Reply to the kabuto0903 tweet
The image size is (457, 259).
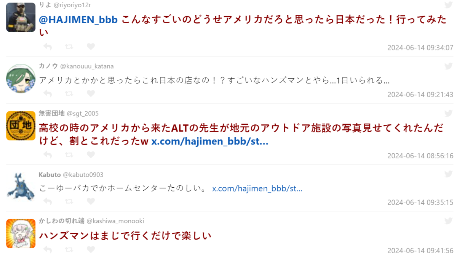click(48, 201)
